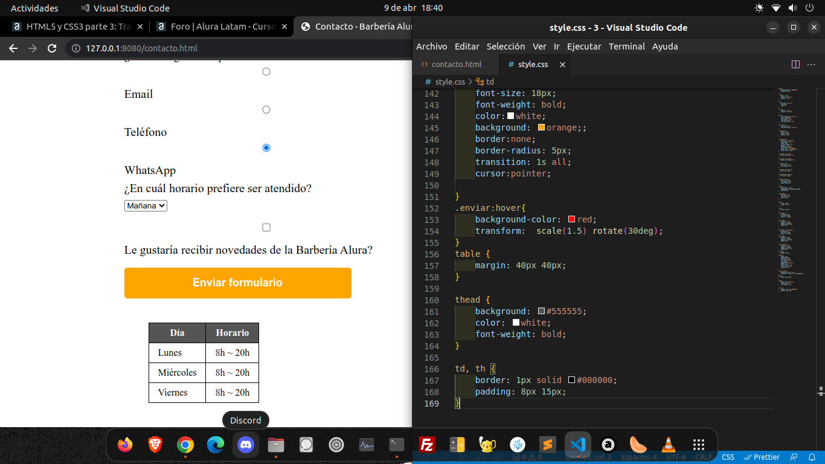Open the #555555 color swatch
This screenshot has height=464, width=825.
[541, 311]
